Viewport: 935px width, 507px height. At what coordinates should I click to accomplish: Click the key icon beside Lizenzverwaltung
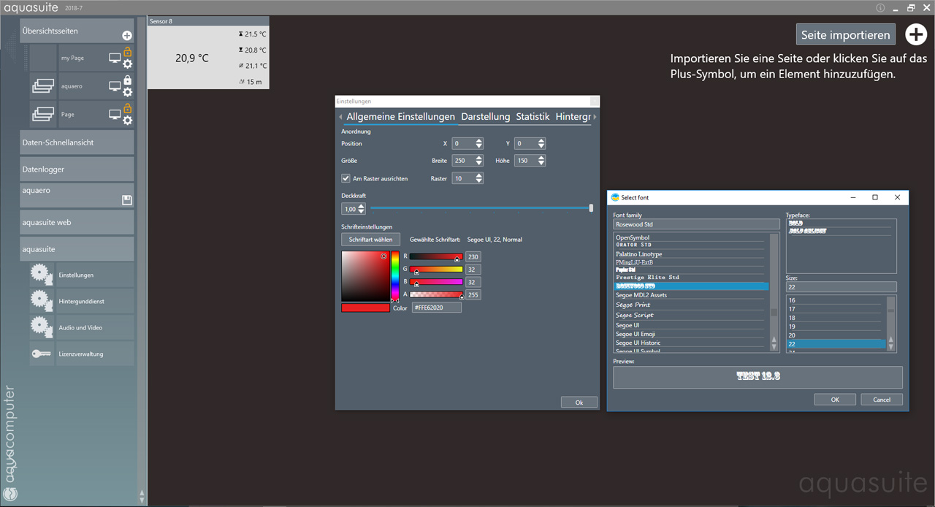(x=42, y=354)
